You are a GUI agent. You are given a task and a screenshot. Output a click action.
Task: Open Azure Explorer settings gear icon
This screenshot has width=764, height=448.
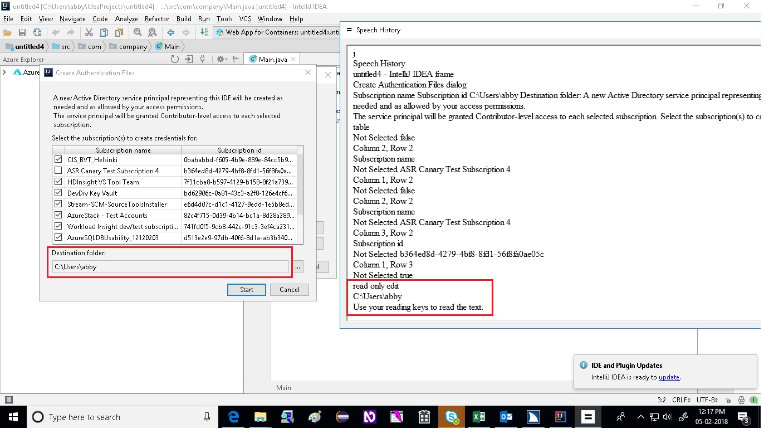pyautogui.click(x=220, y=59)
